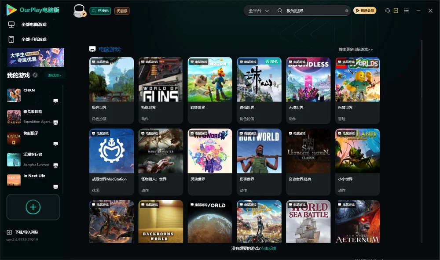Click the PC badge icon beside CHKN
This screenshot has width=440, height=260.
click(x=55, y=101)
